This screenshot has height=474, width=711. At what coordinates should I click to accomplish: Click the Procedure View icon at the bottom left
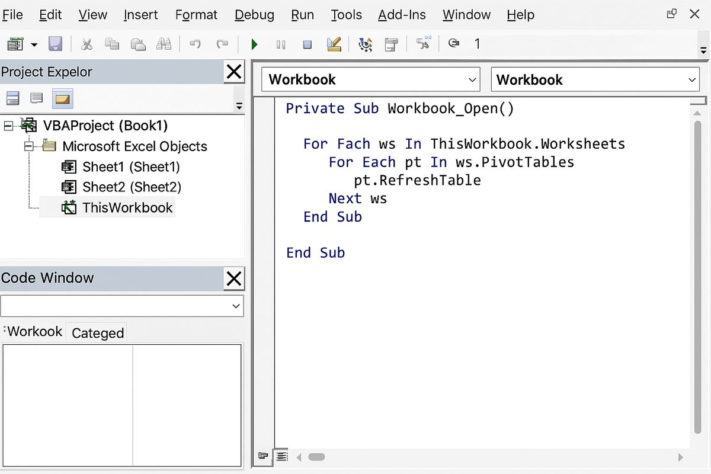click(263, 456)
